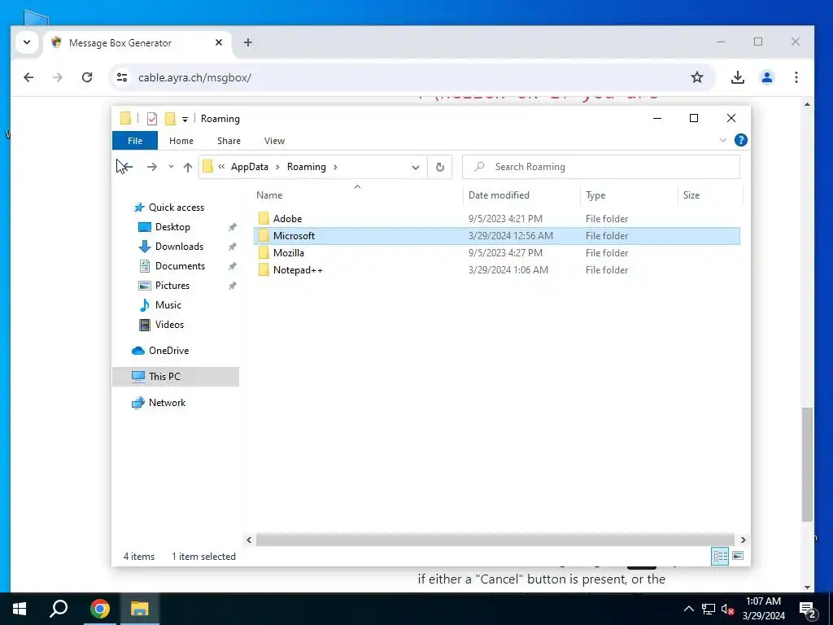Screen dimensions: 833x625
Task: Click the scroll left arrow in Explorer
Action: [249, 540]
